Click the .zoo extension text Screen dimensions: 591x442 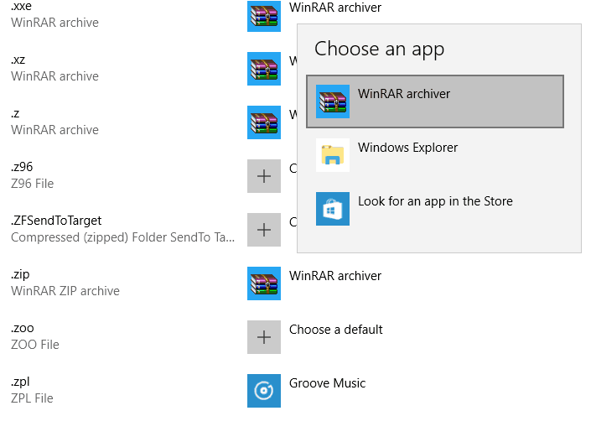pyautogui.click(x=23, y=328)
